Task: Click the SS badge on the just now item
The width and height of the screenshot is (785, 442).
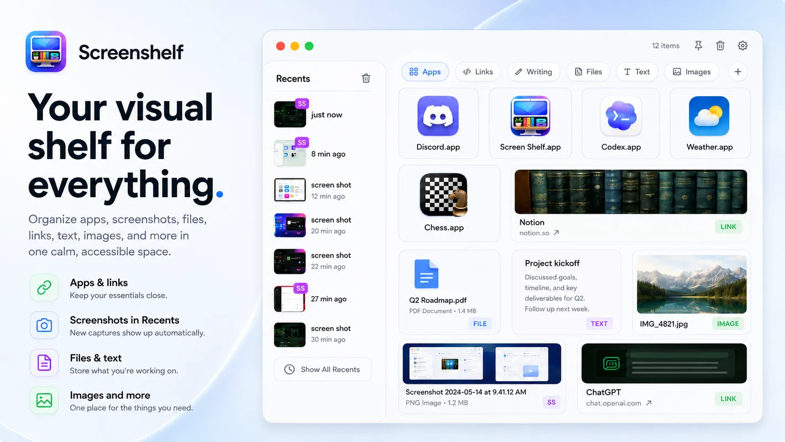Action: point(301,103)
